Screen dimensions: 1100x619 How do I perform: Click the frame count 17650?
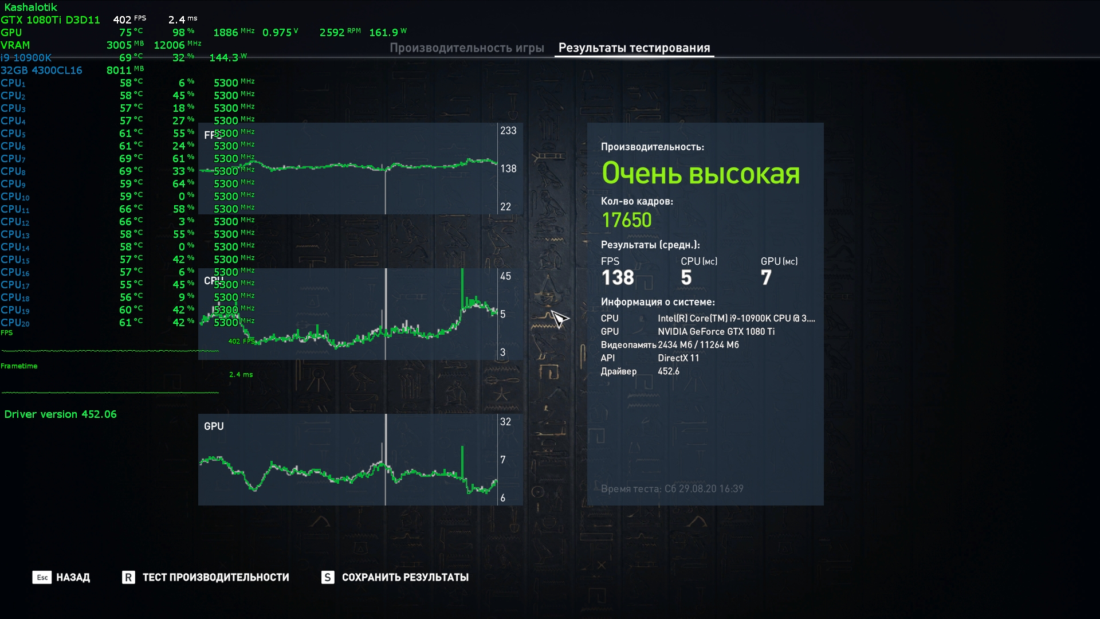(626, 220)
